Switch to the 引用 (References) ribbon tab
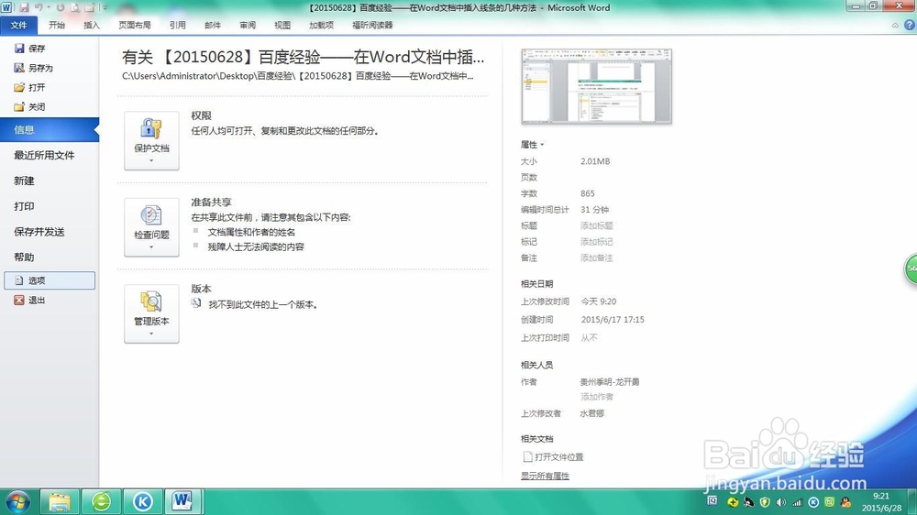 point(178,25)
